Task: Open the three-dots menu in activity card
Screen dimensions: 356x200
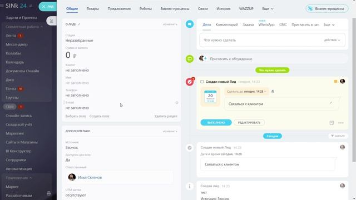Action: click(341, 123)
